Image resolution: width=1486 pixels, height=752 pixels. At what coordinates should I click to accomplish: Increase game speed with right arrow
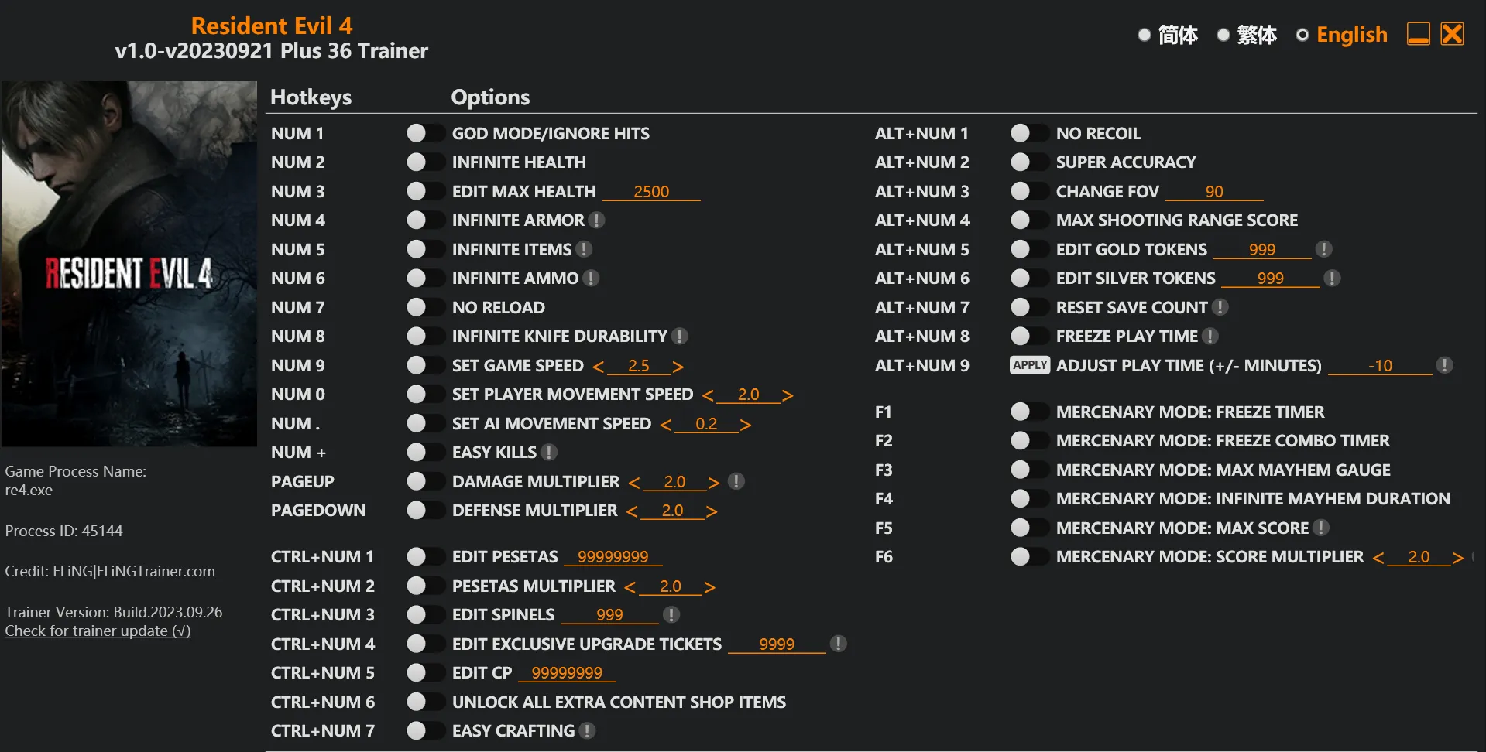(678, 366)
